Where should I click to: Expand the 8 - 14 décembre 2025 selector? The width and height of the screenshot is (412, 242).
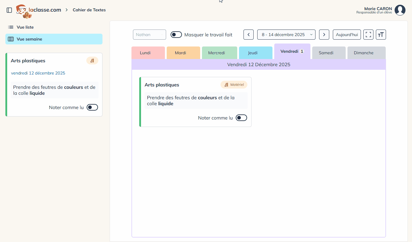click(x=286, y=35)
